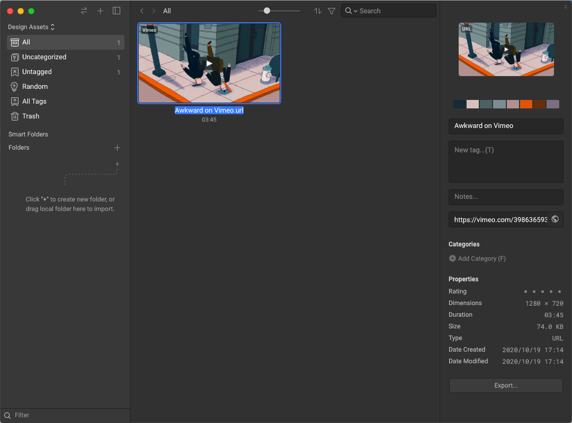Click the file name Awkward on Vimeo.url
Screen dimensions: 572x423
coord(209,111)
